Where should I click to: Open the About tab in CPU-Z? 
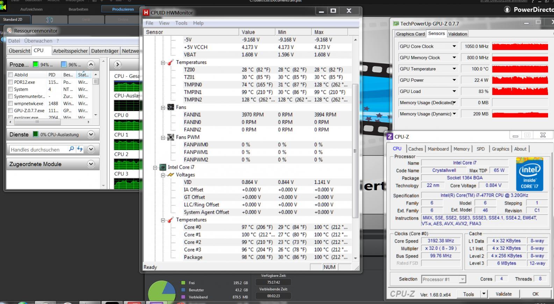(520, 149)
